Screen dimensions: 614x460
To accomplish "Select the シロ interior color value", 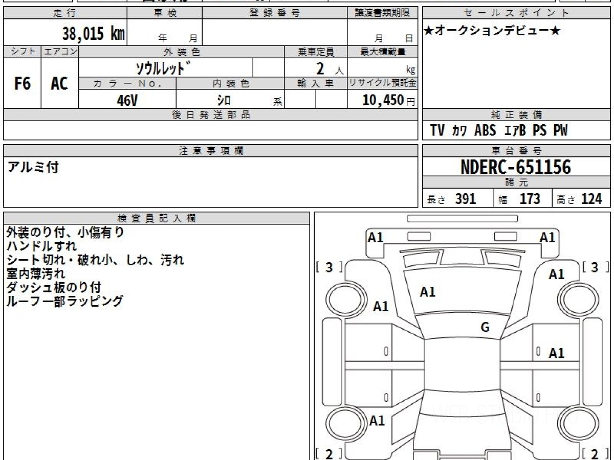I will pyautogui.click(x=224, y=100).
